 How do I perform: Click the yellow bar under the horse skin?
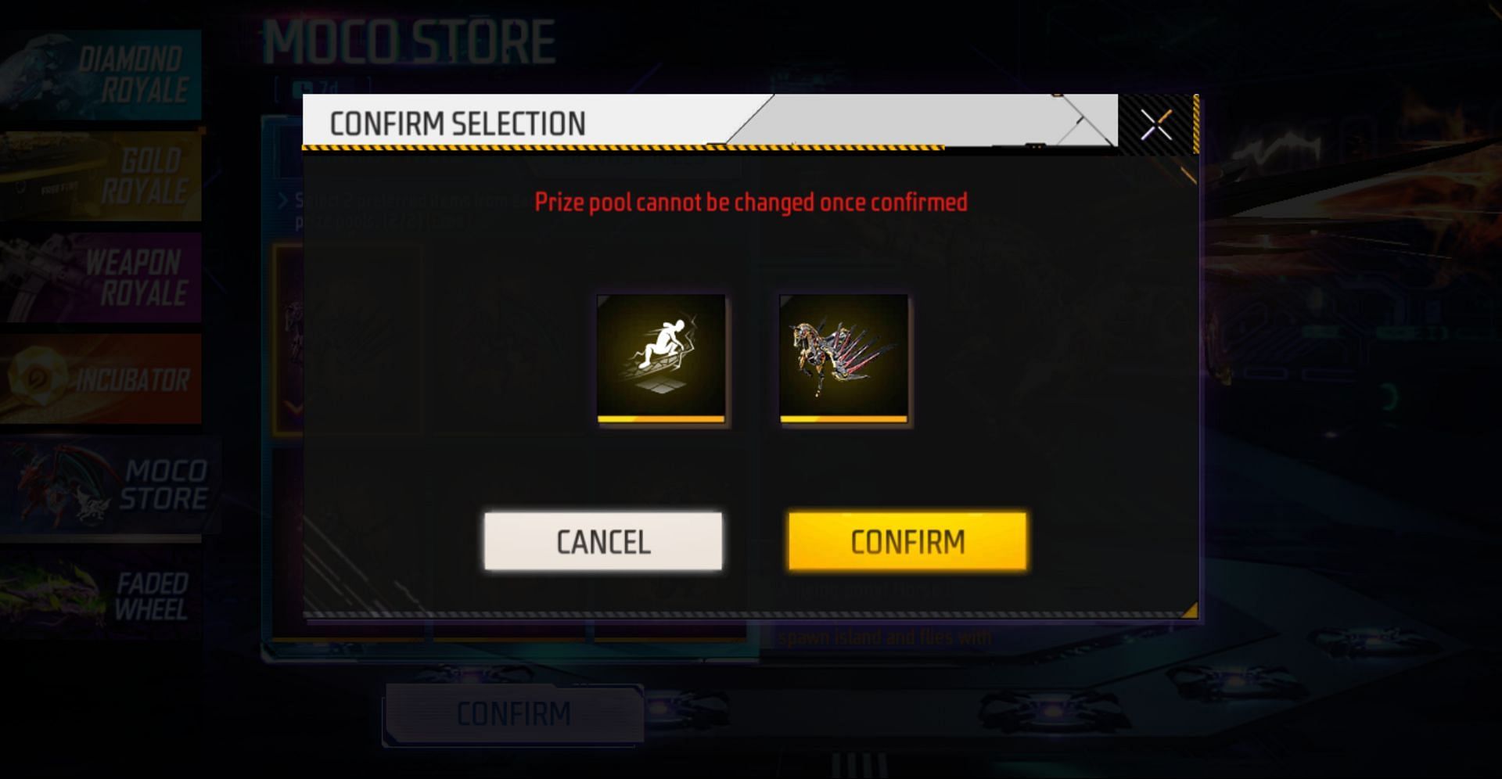(x=844, y=419)
